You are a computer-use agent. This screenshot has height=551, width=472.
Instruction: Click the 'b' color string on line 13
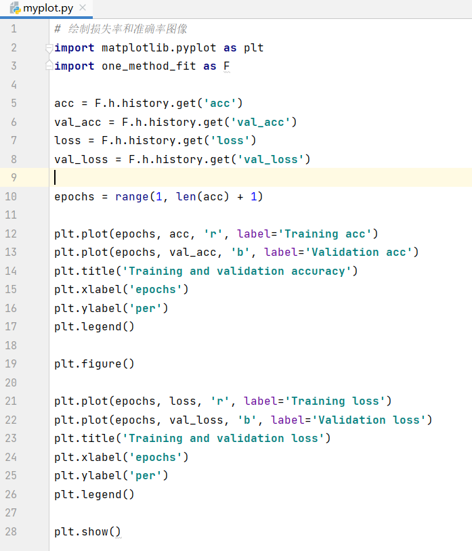click(240, 252)
